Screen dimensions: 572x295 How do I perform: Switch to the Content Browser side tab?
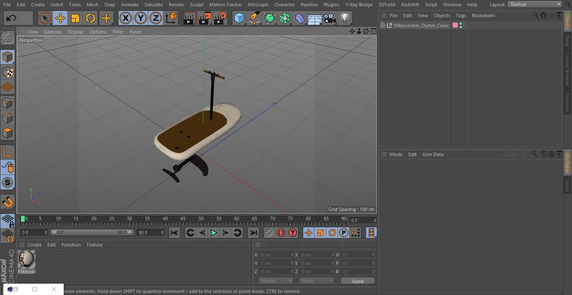click(x=567, y=69)
